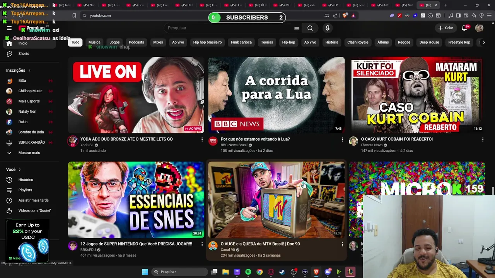Show more category chips with right arrow
The image size is (495, 278).
[483, 42]
